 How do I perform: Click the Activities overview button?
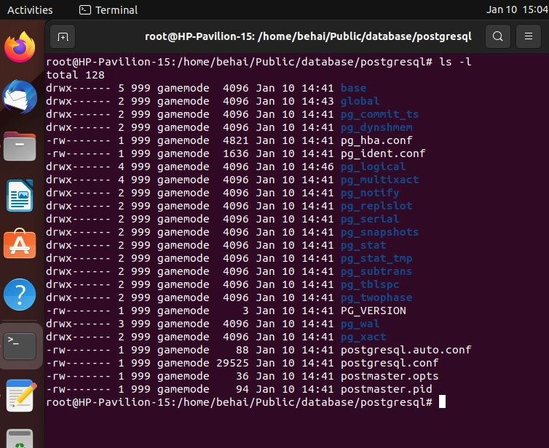[x=30, y=9]
